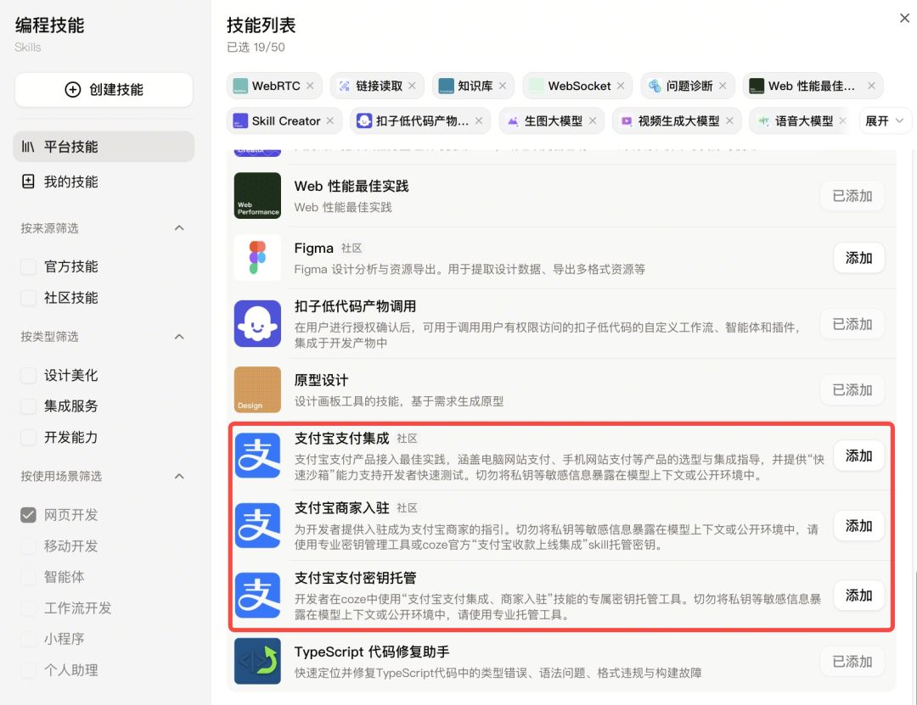917x705 pixels.
Task: Click the 技能列表 heading
Action: tap(262, 25)
